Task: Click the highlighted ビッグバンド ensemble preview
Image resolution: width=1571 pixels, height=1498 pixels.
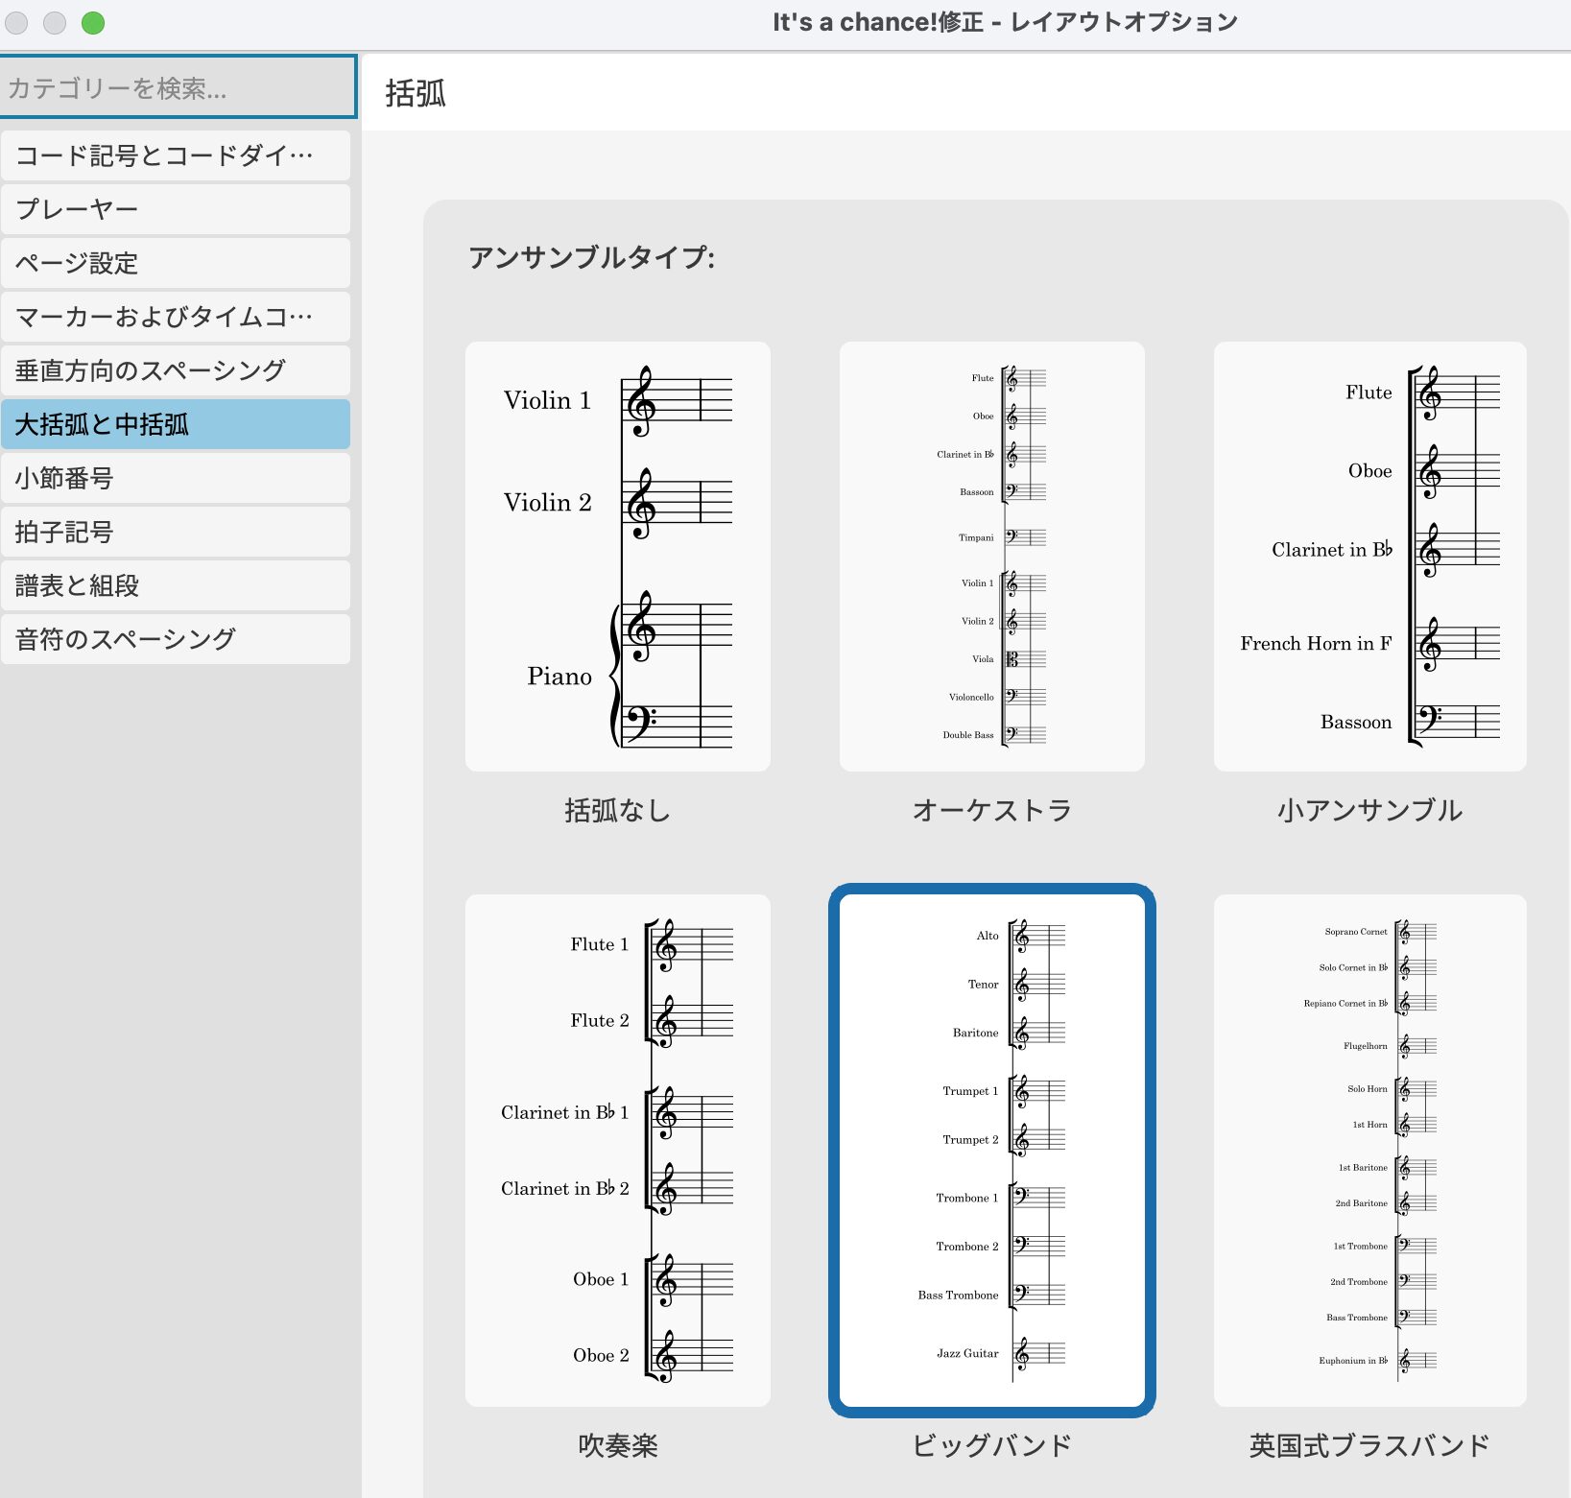Action: 991,1150
